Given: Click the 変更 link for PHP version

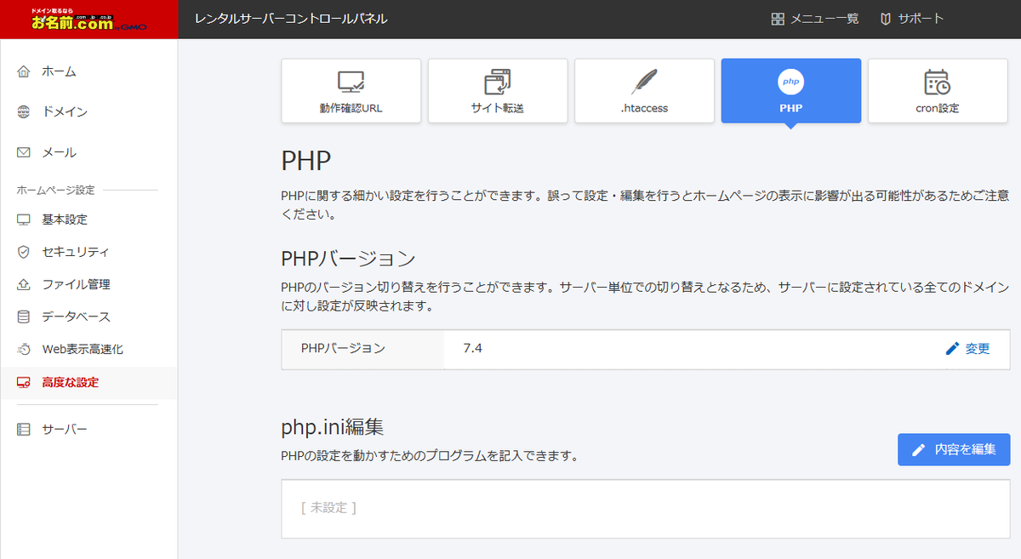Looking at the screenshot, I should 978,349.
